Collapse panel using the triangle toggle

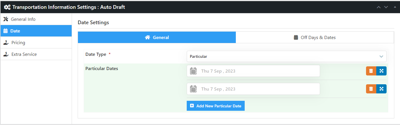pos(395,7)
